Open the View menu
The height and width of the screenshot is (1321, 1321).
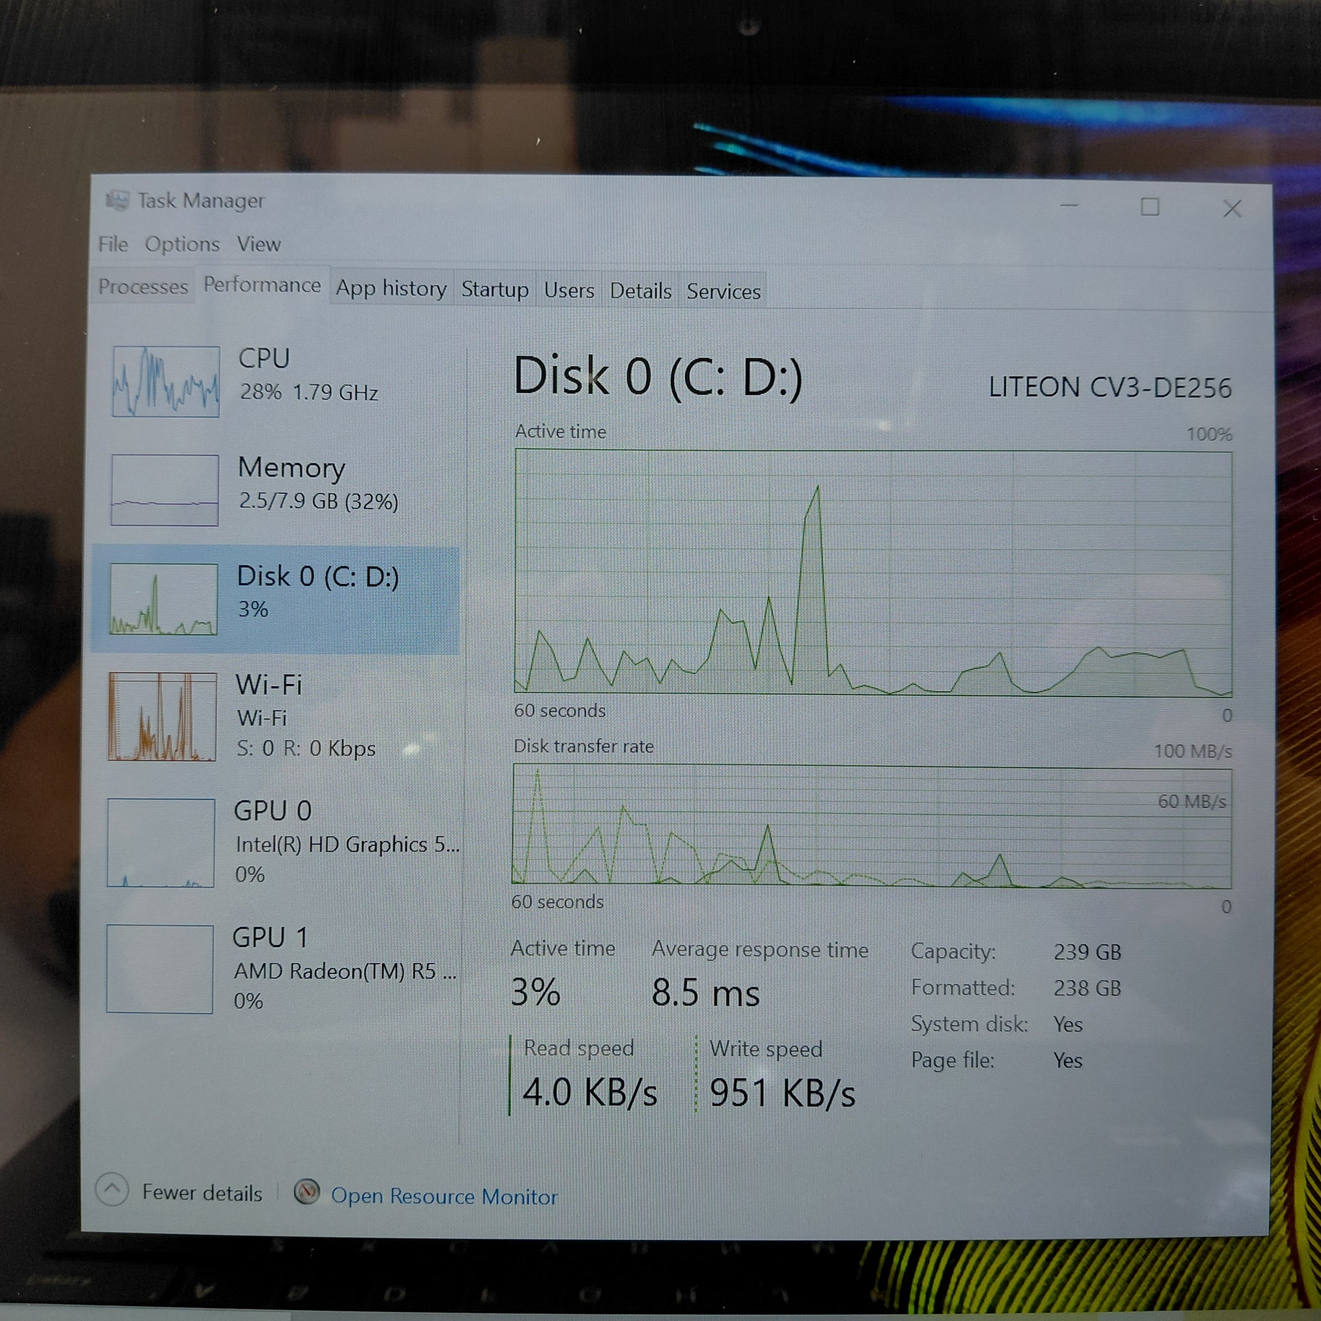(x=259, y=244)
